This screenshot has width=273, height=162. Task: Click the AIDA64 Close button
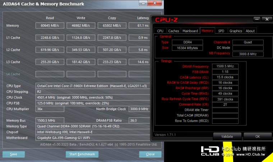pos(150,154)
